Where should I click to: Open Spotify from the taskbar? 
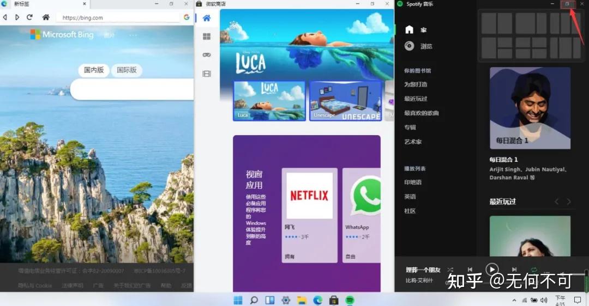click(350, 300)
